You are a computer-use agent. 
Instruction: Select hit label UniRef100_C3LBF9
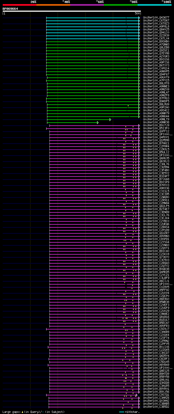(x=156, y=278)
